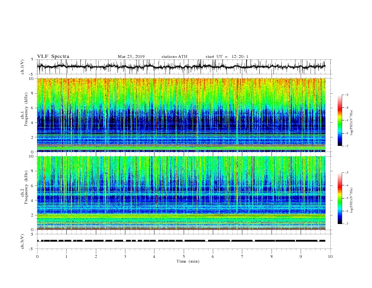Click the ch.2 spectrogram panel
The height and width of the screenshot is (288, 372).
click(x=181, y=193)
